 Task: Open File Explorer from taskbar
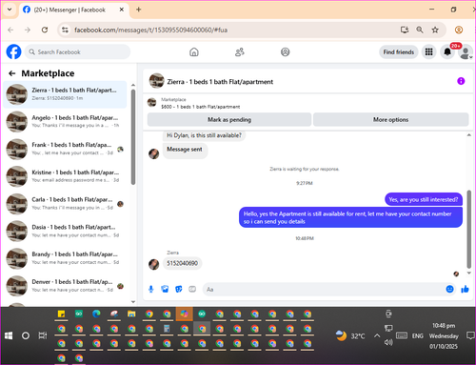(x=131, y=314)
